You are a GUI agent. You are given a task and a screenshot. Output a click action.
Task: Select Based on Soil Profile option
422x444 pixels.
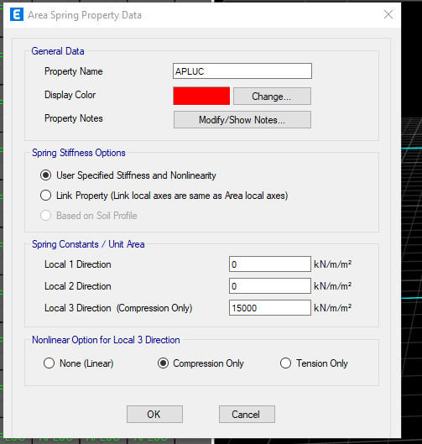pyautogui.click(x=45, y=216)
